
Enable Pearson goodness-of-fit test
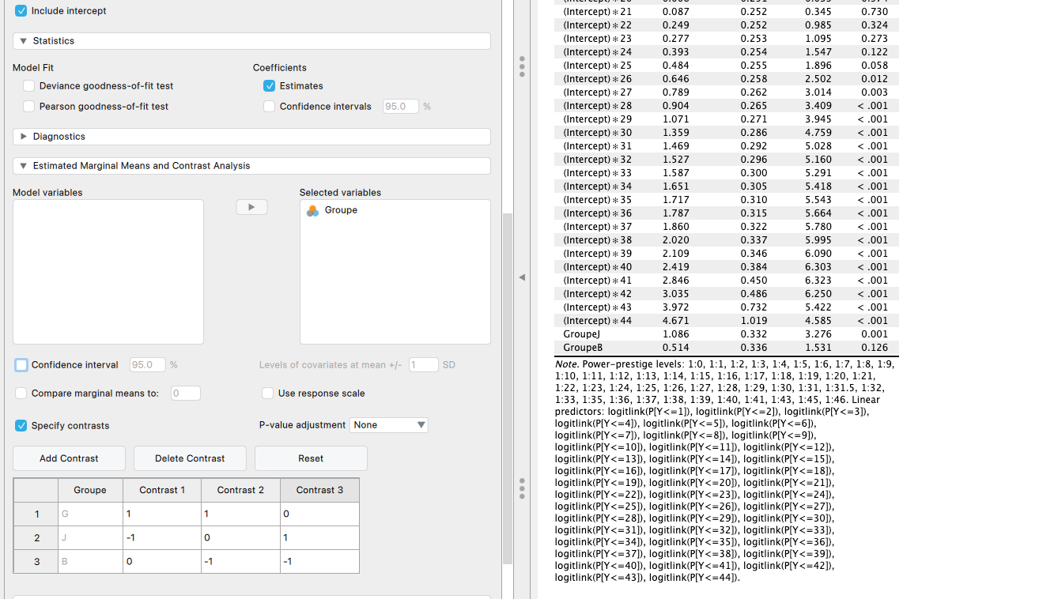click(29, 107)
